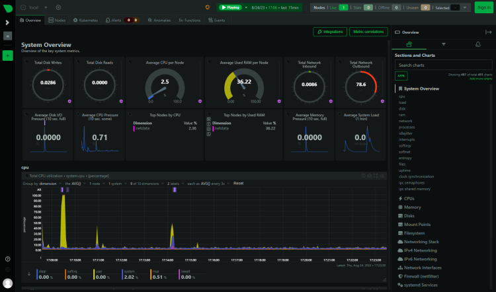This screenshot has width=496, height=292.
Task: Open the Group by dimension dropdown
Action: tap(42, 184)
